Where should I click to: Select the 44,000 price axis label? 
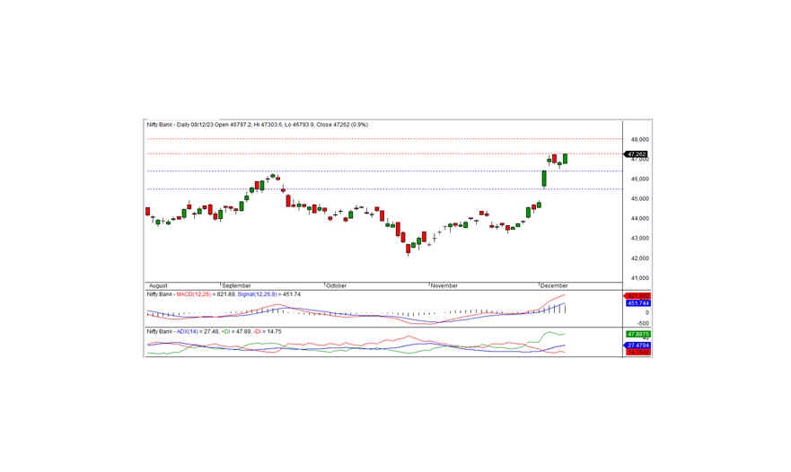(x=639, y=218)
